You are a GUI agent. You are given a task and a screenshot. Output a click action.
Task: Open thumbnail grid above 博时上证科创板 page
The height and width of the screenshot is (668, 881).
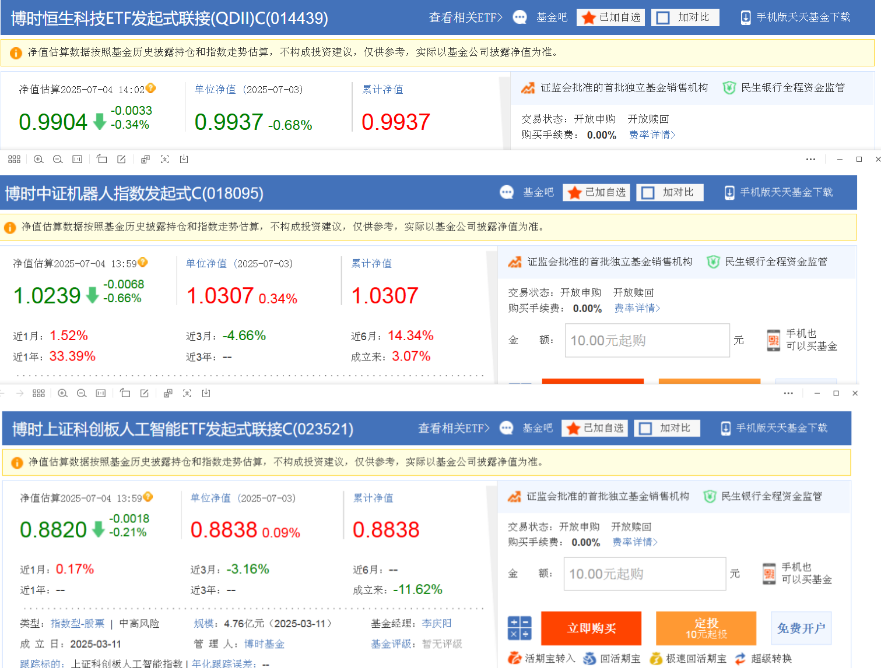click(x=38, y=393)
